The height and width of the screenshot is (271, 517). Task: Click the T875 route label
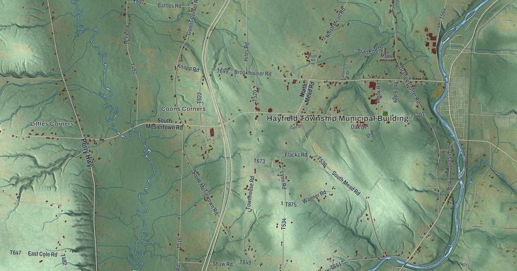(291, 205)
